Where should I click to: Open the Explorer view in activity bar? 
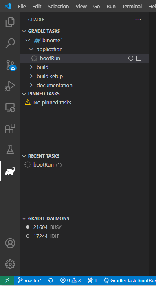pyautogui.click(x=10, y=22)
